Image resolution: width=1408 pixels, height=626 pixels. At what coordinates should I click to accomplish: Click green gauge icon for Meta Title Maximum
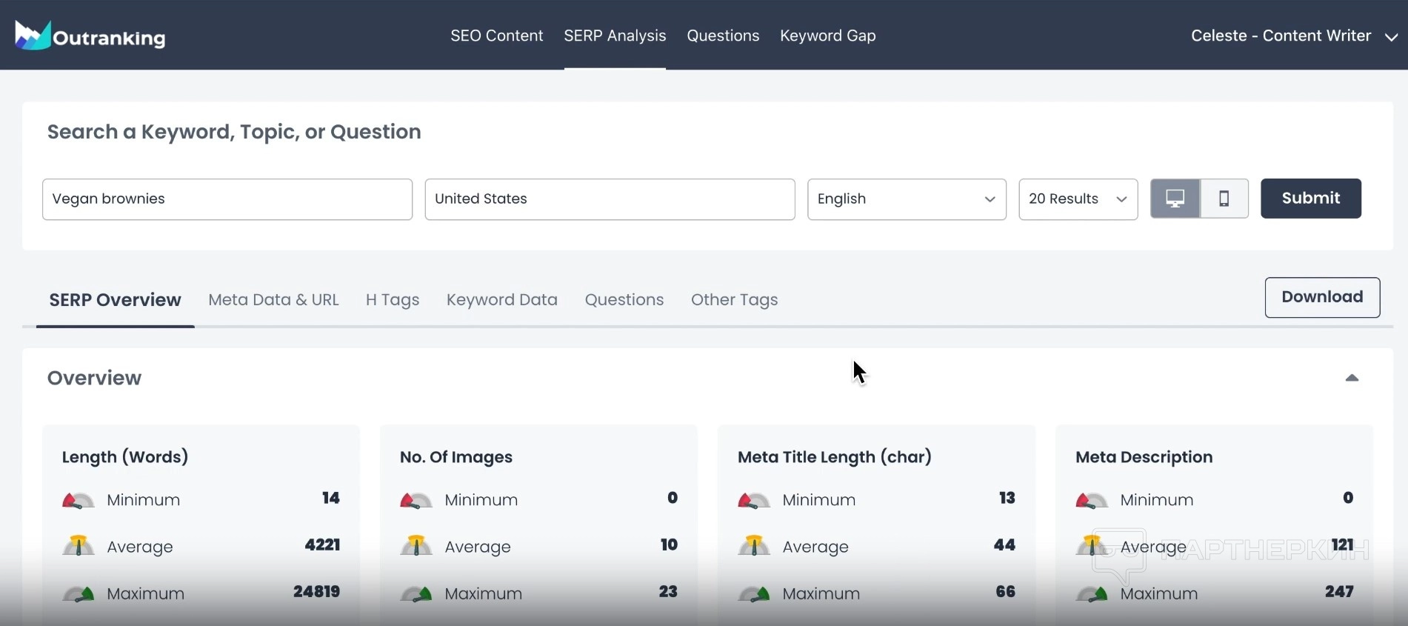753,593
